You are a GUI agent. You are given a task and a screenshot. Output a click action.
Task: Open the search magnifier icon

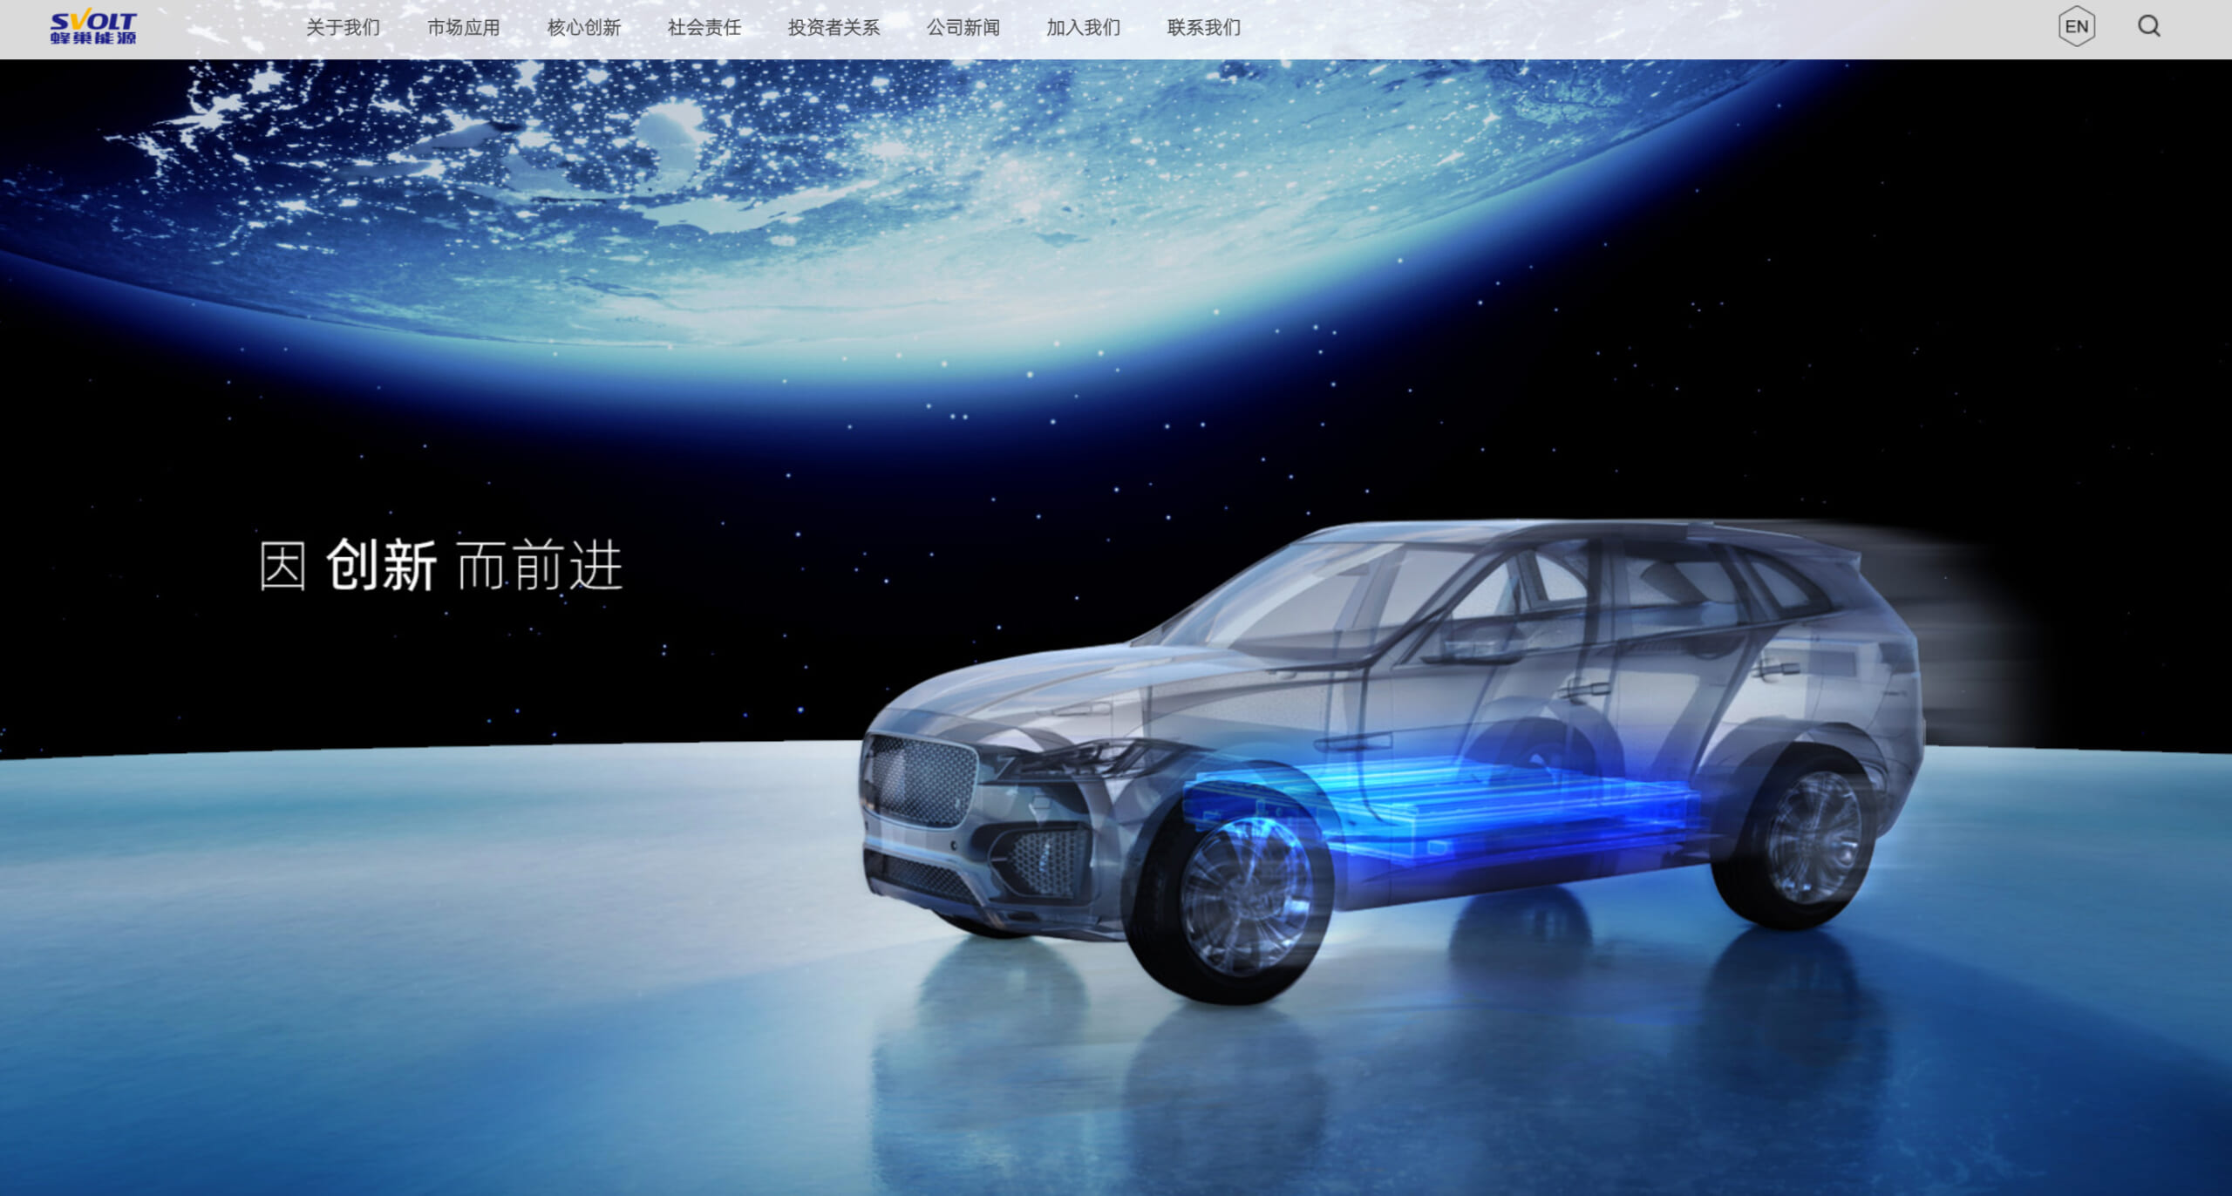point(2149,26)
